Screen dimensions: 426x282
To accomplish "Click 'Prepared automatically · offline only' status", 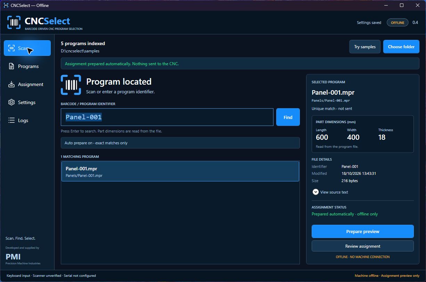I will coord(345,214).
